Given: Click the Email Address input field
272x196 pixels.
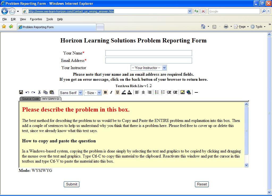Looking at the screenshot, I should point(149,61).
